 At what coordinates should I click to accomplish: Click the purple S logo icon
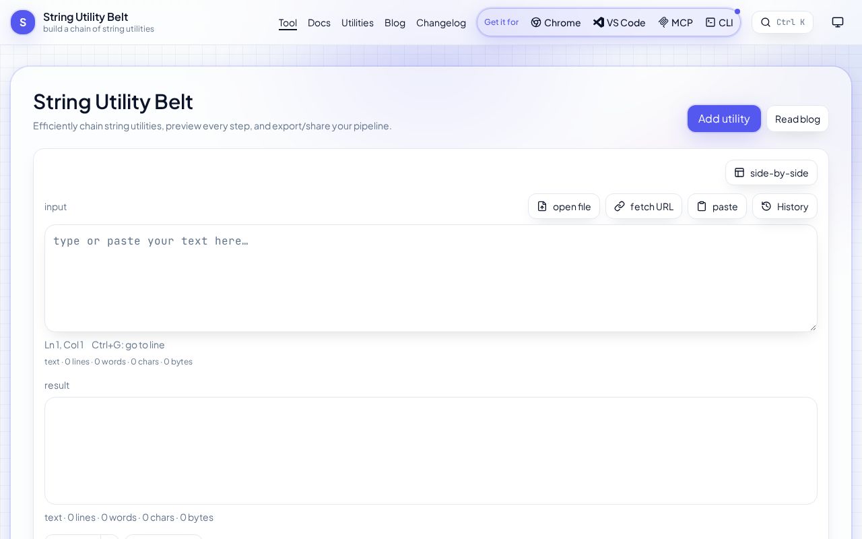coord(23,22)
